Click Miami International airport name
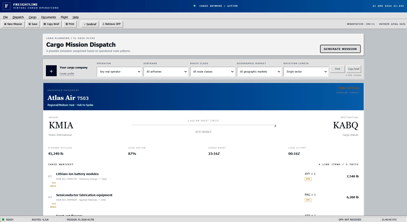407x222 pixels. pyautogui.click(x=60, y=135)
